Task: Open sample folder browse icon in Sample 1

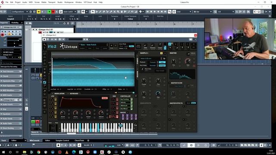Action: pyautogui.click(x=164, y=59)
